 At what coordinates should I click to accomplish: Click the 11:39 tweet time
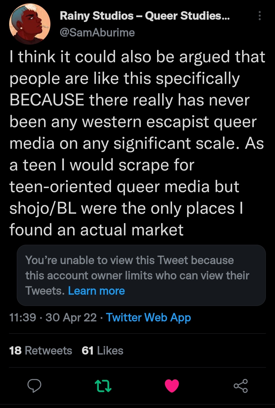click(23, 318)
